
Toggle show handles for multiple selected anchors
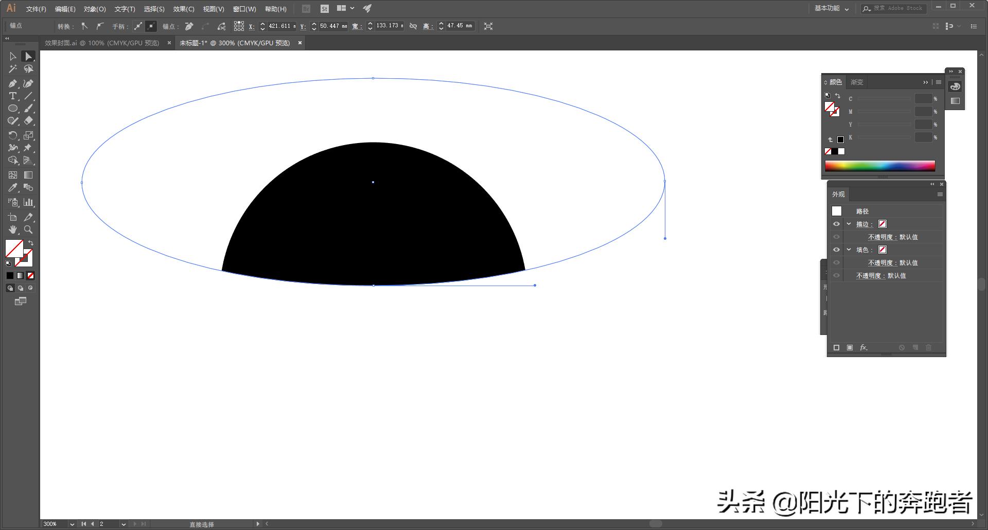tap(138, 26)
